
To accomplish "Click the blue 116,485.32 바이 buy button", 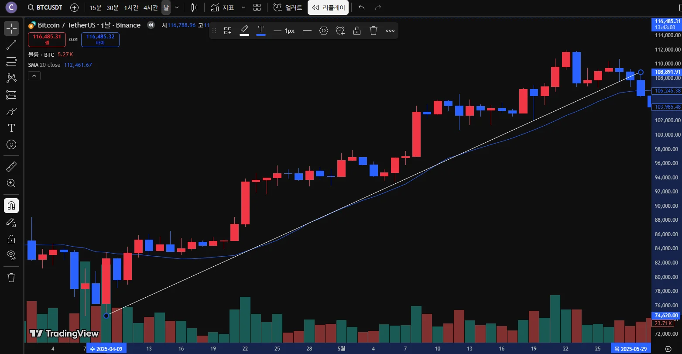I will pyautogui.click(x=100, y=39).
